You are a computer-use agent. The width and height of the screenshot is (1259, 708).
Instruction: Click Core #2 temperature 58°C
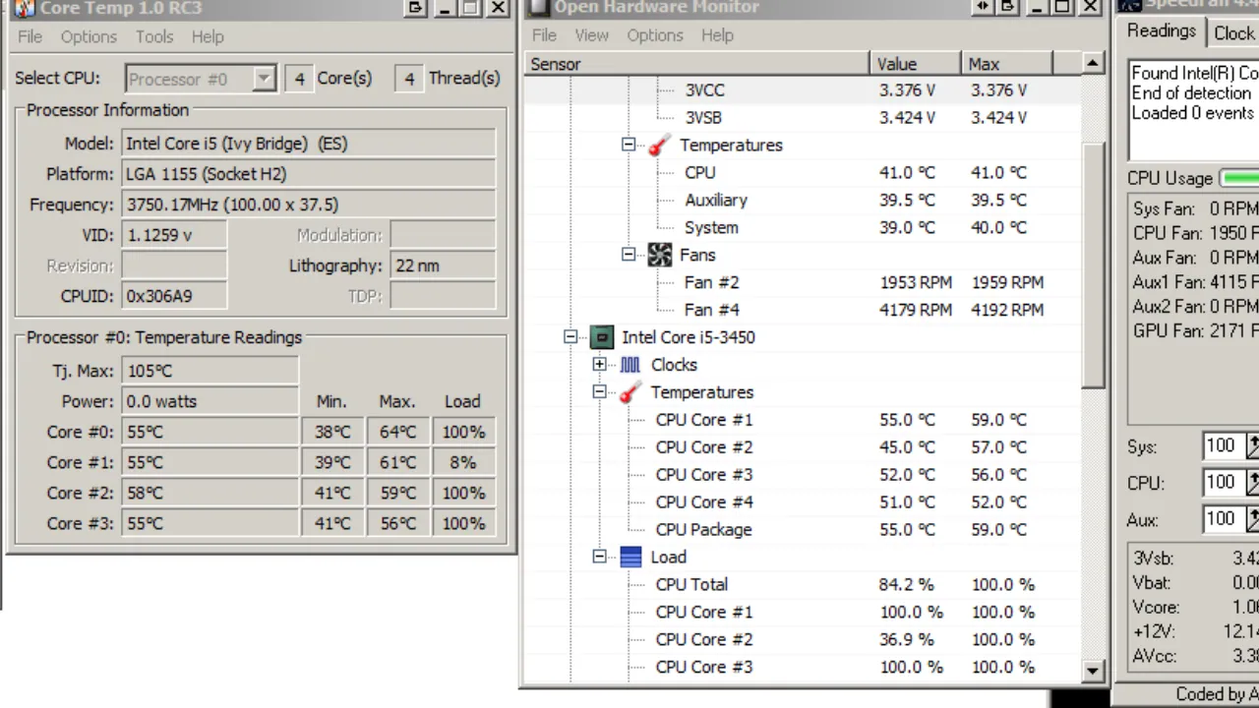[210, 493]
